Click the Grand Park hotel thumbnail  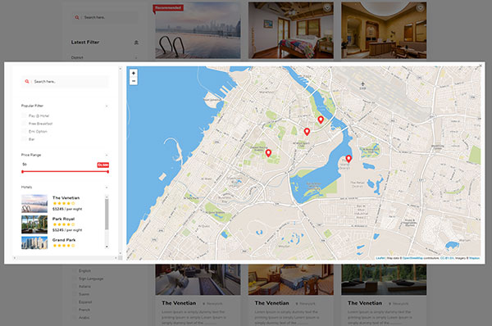point(34,243)
